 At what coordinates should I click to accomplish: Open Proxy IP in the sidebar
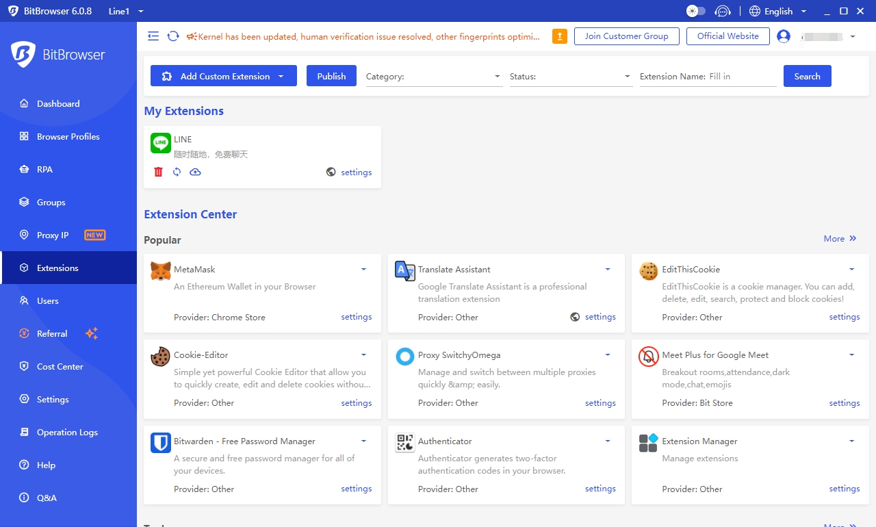click(x=68, y=235)
